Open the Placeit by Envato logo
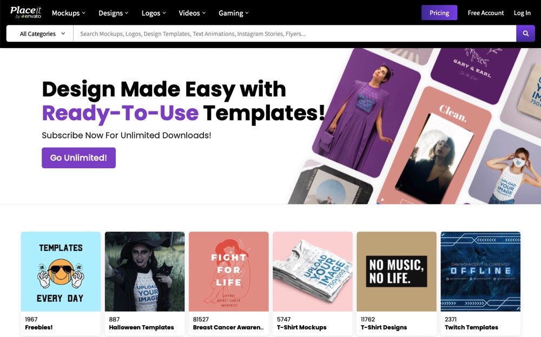Viewport: 541px width, 337px height. (x=25, y=12)
